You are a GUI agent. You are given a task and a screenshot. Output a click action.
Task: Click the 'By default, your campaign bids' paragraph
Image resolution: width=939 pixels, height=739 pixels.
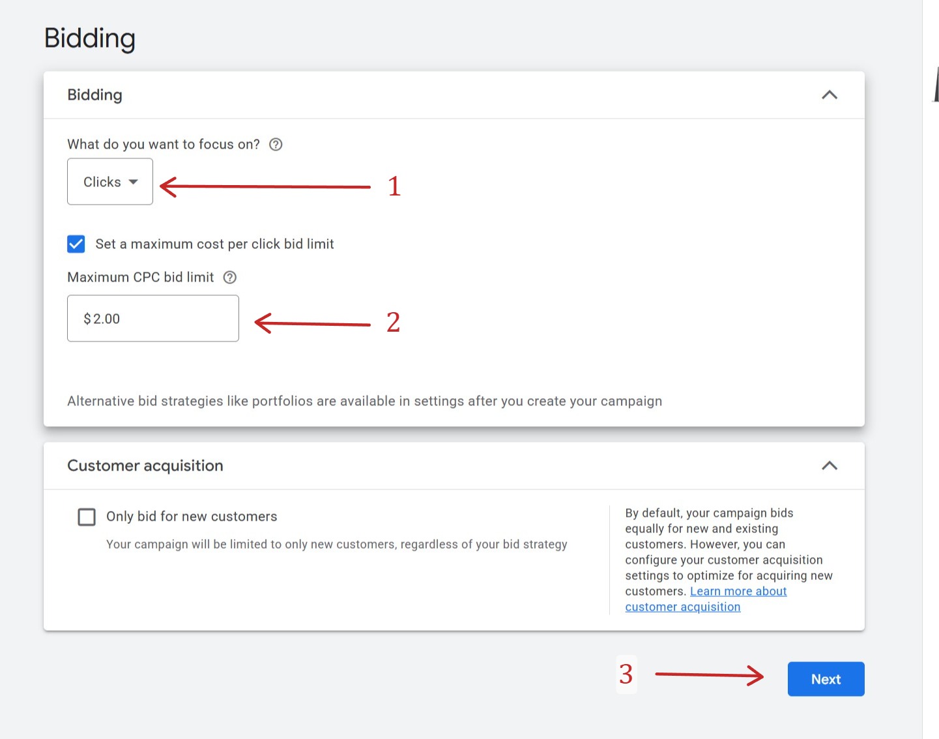[x=729, y=560]
